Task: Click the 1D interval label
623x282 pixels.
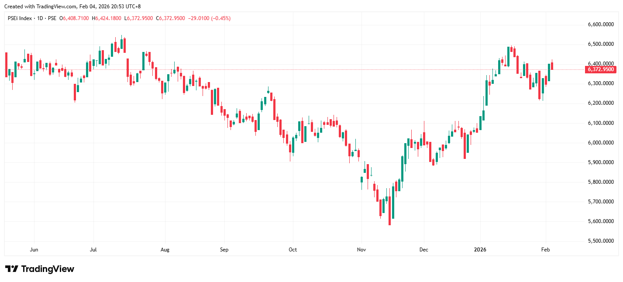Action: pos(40,18)
